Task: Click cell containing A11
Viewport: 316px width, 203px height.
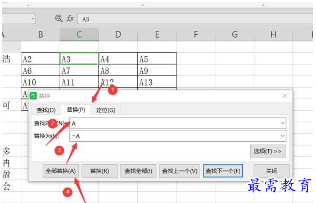Action: (x=79, y=82)
